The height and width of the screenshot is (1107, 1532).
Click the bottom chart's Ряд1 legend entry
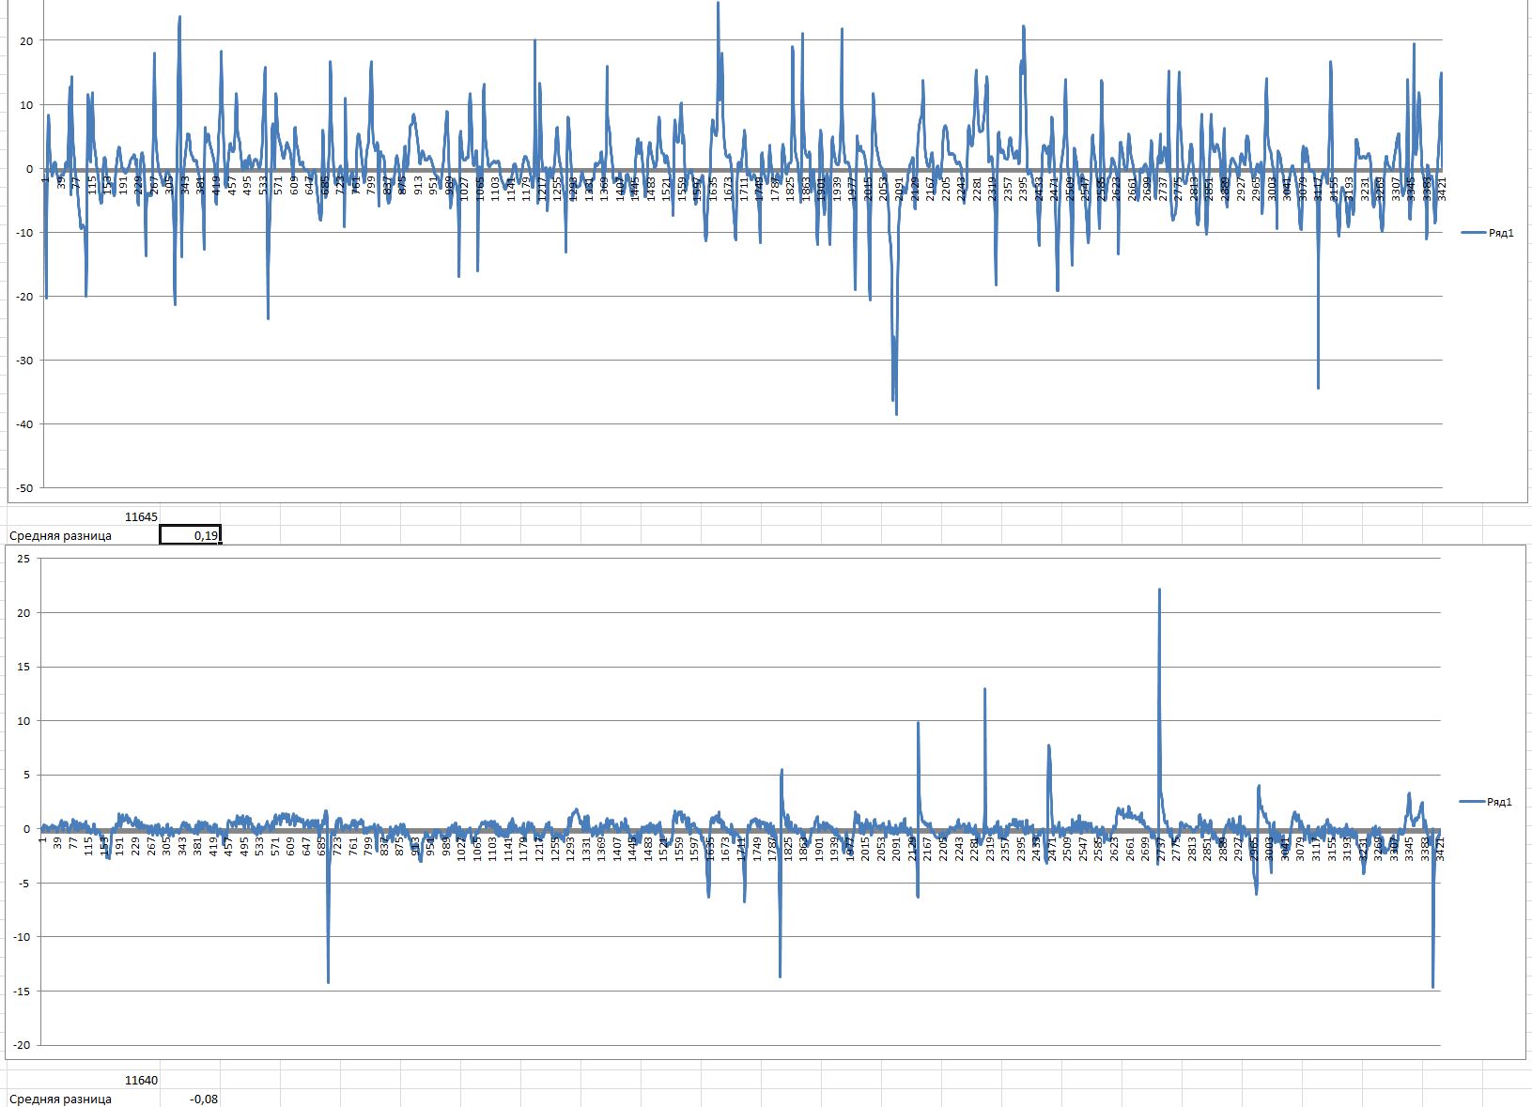tap(1498, 802)
